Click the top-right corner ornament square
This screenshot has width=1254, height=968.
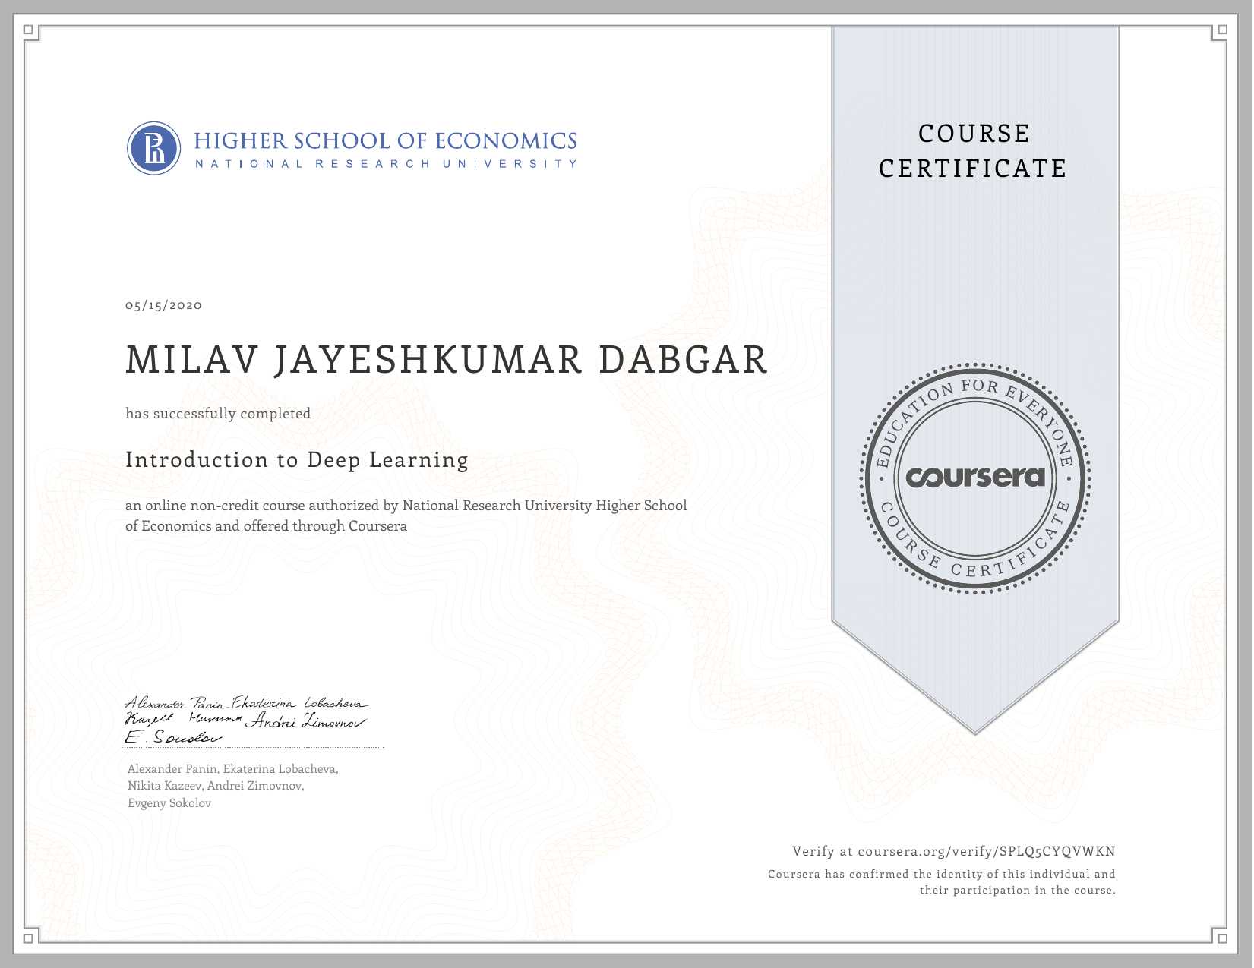[1221, 30]
